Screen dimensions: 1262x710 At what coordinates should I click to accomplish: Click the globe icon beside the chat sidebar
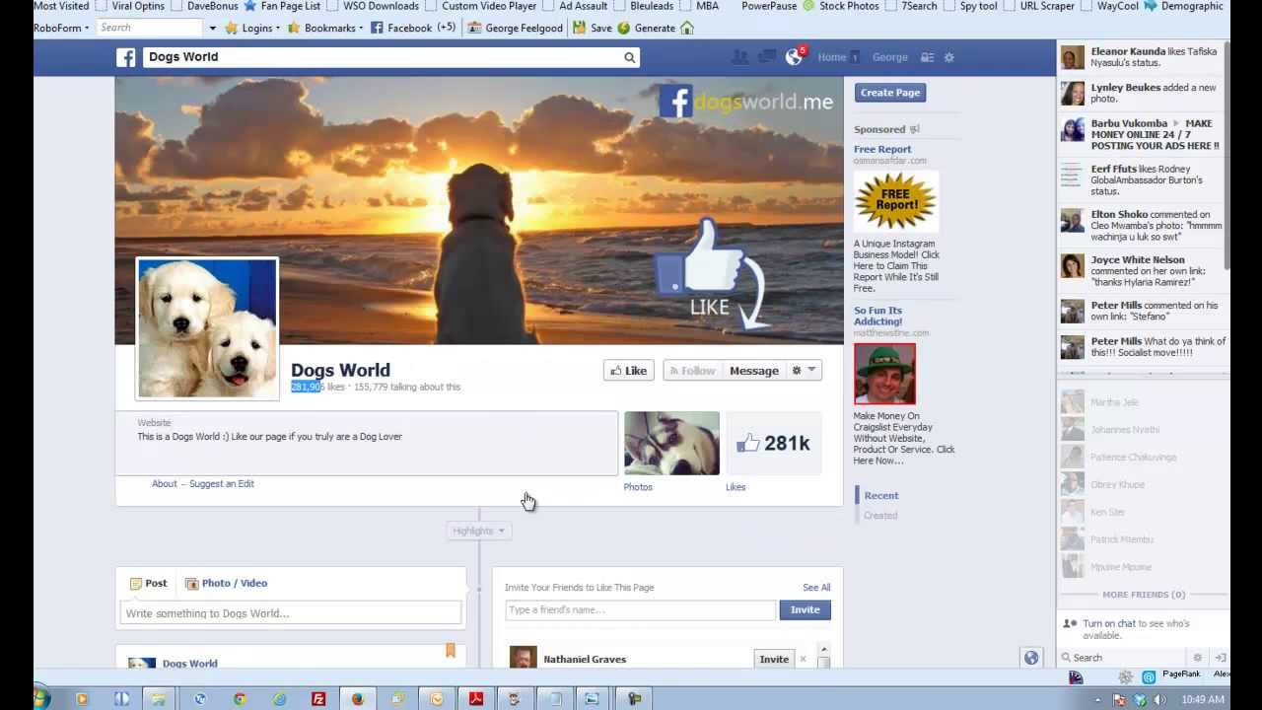tap(1031, 658)
